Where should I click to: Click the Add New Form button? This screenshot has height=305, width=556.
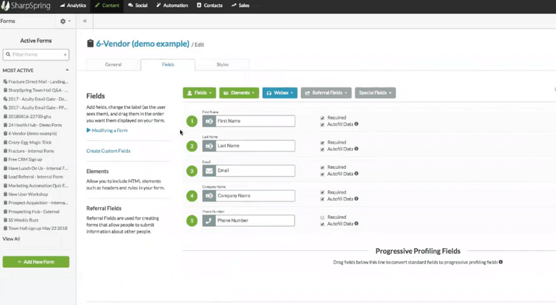[x=36, y=262]
